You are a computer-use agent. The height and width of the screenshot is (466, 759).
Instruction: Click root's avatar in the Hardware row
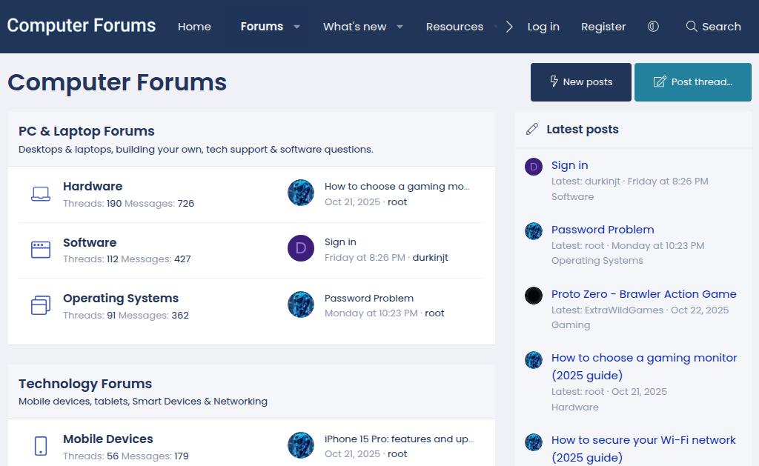point(301,193)
